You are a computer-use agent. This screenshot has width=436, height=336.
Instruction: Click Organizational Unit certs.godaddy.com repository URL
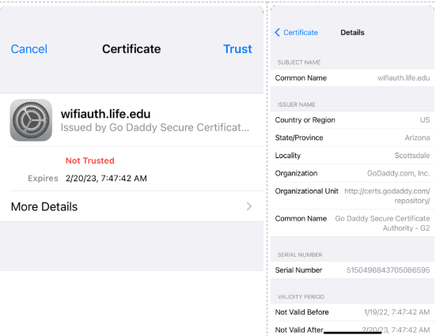[387, 196]
